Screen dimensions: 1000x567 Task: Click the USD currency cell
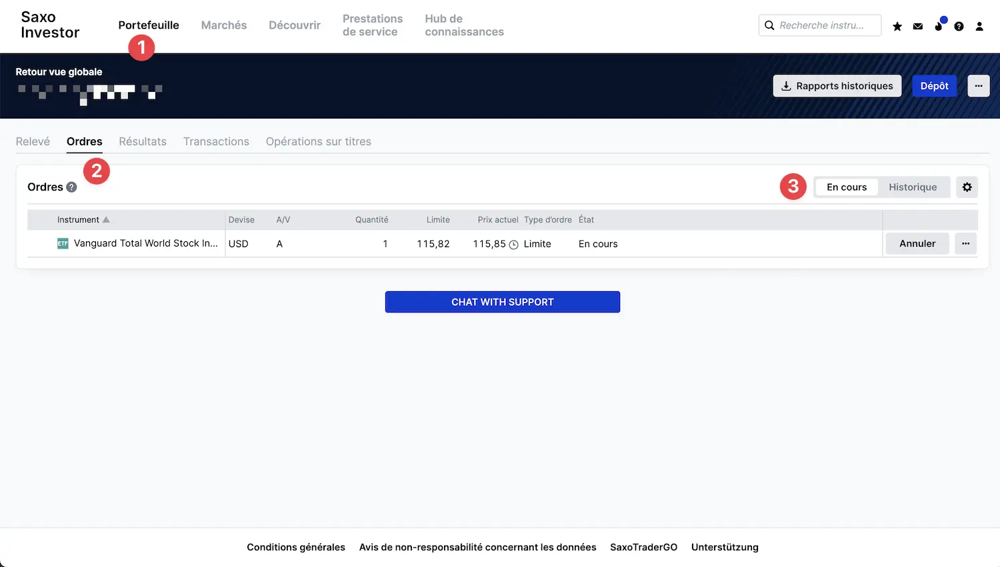[239, 244]
